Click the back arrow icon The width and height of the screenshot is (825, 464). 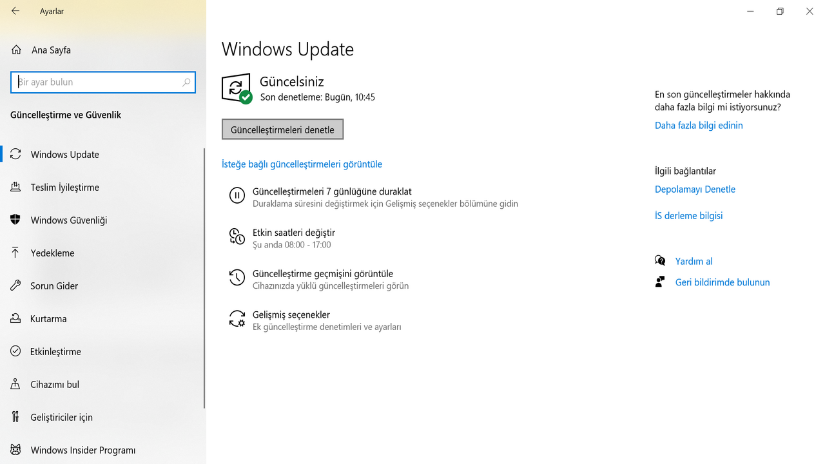pos(15,11)
